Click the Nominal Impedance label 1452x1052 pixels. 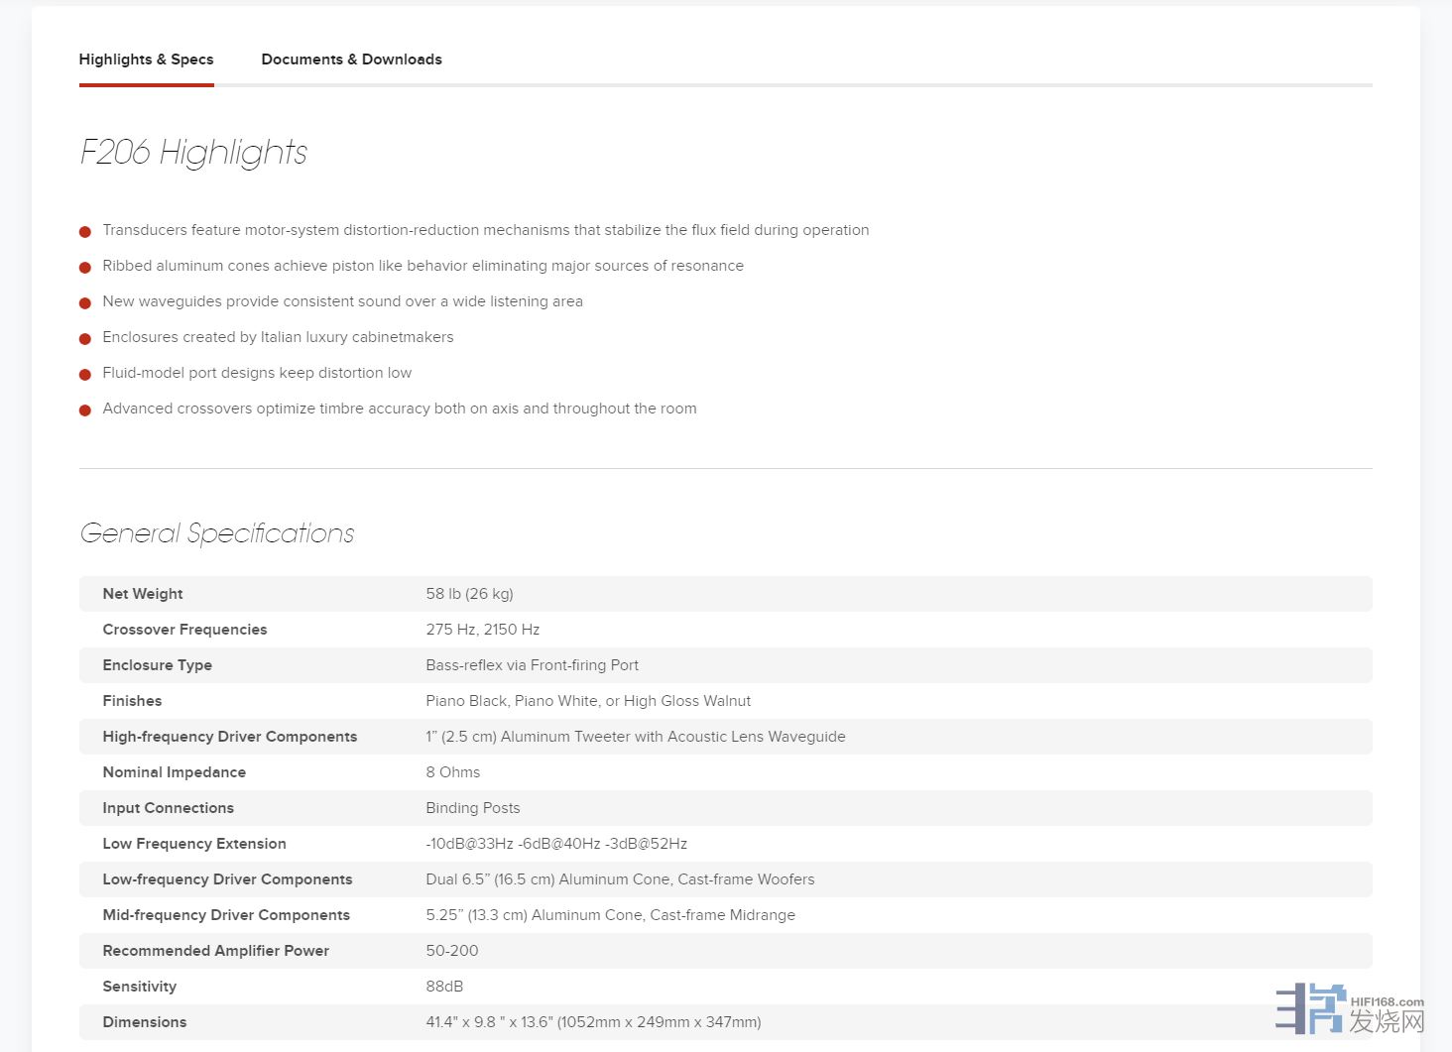(174, 772)
